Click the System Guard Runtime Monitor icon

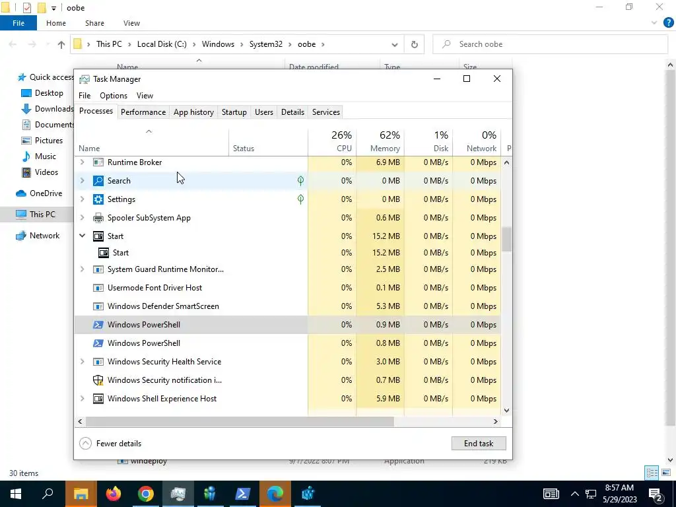(x=98, y=269)
